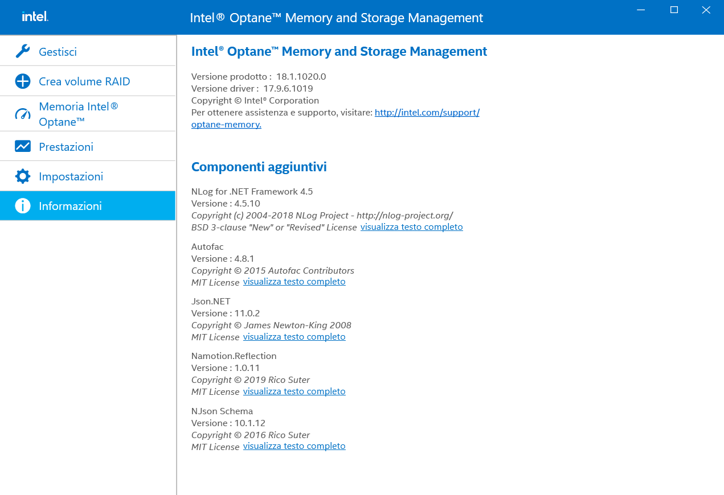Select Memoria Intel Optane menu item
Screen dimensions: 724x495
(x=78, y=114)
